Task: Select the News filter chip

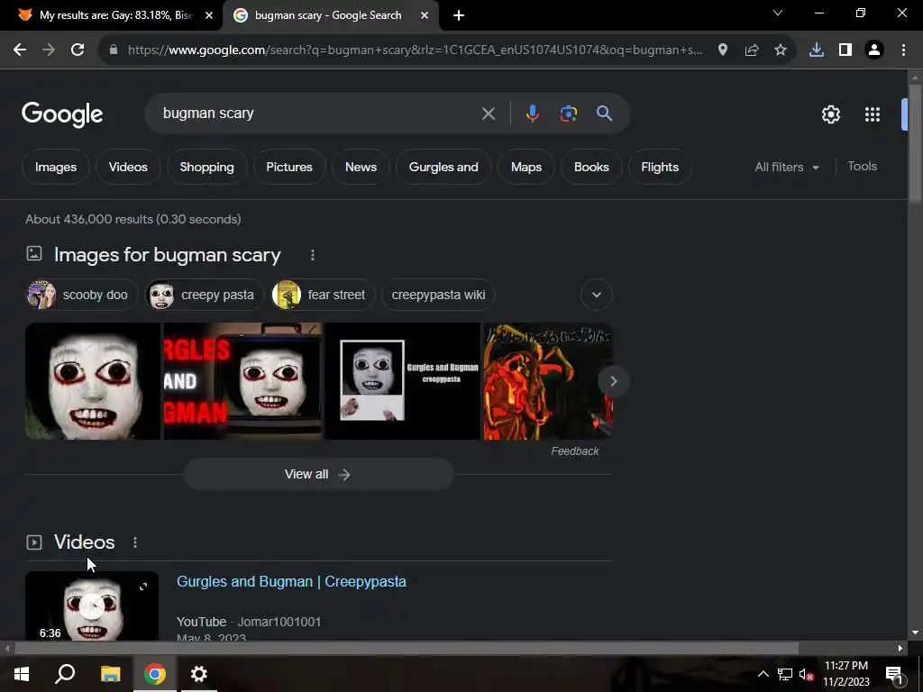Action: pos(361,167)
